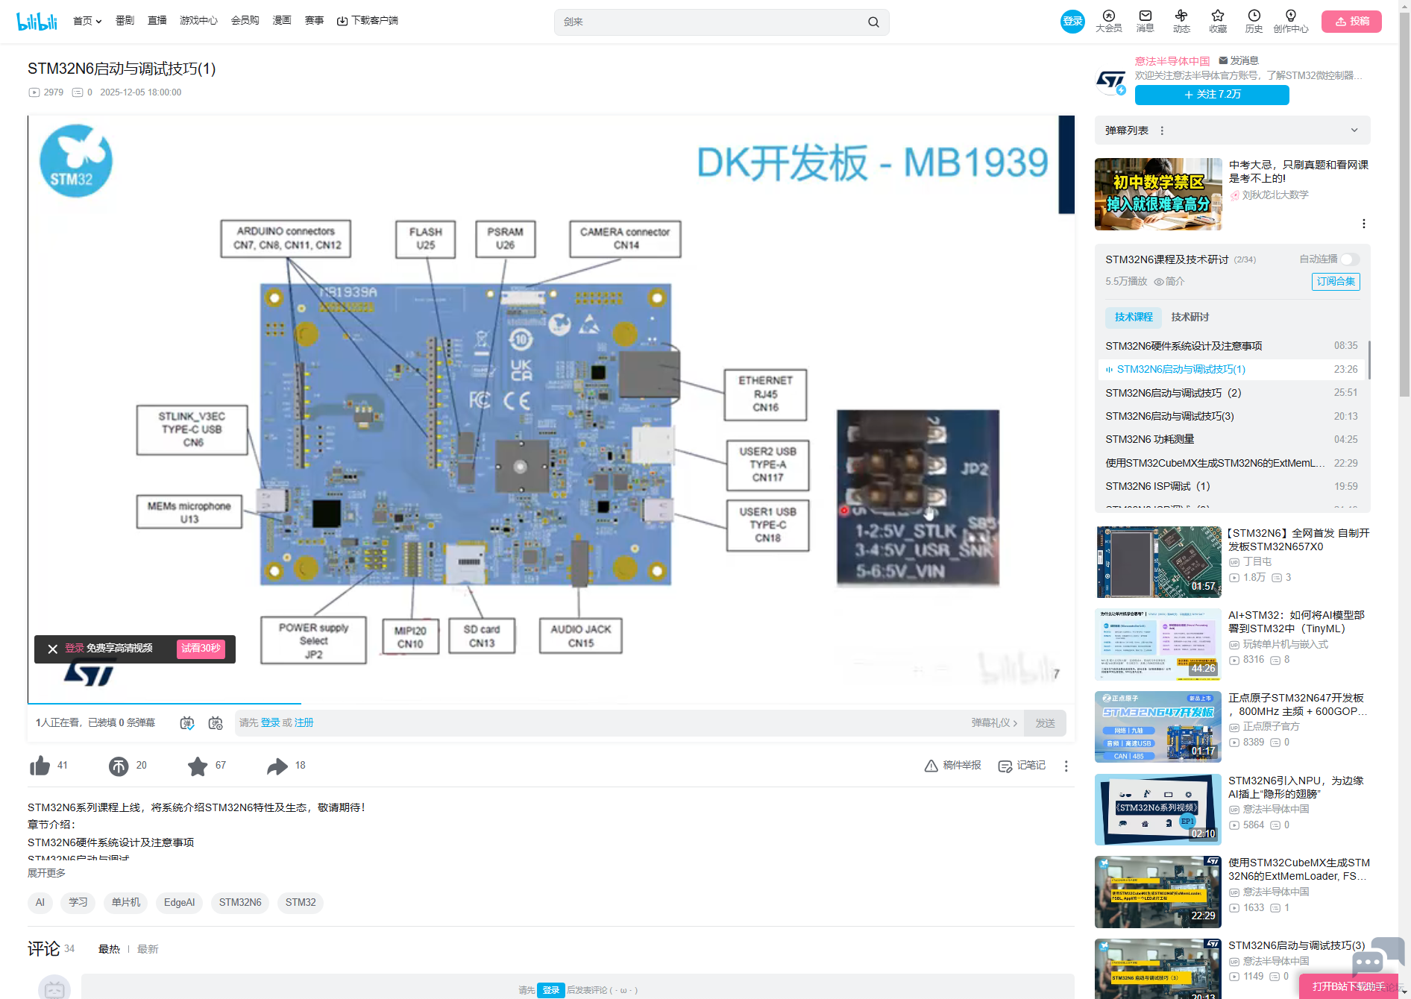
Task: Give a coin to the video
Action: [x=119, y=766]
